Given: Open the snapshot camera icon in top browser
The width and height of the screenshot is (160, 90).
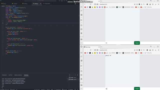Looking at the screenshot, I should coord(137,4).
